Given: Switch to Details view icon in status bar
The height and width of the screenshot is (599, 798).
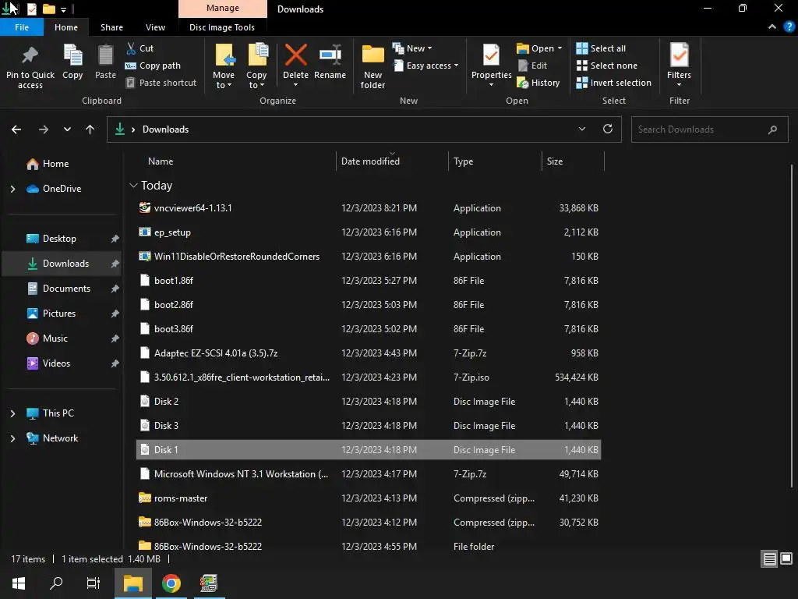Looking at the screenshot, I should [769, 559].
